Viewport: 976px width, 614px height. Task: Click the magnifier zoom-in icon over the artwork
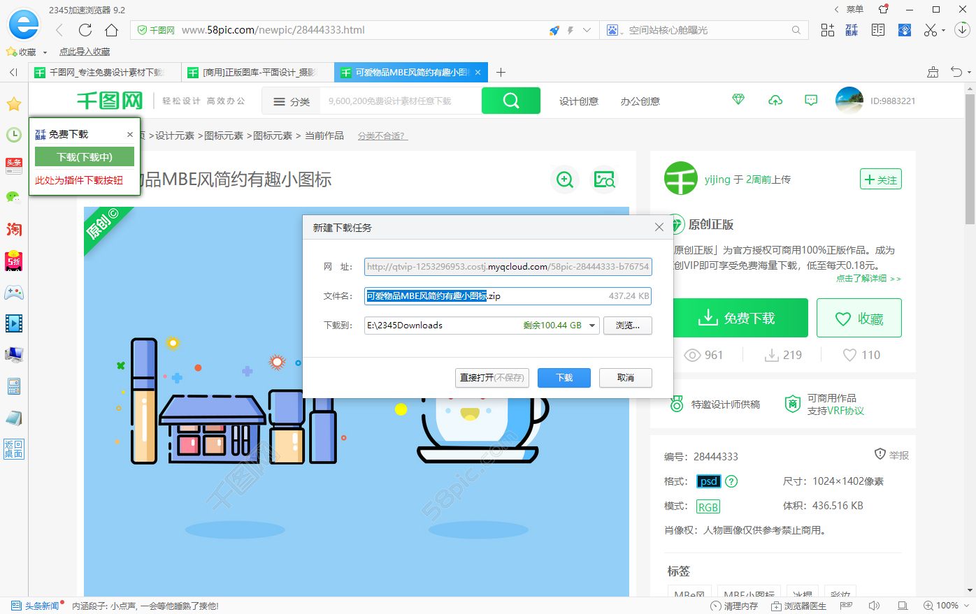point(564,180)
